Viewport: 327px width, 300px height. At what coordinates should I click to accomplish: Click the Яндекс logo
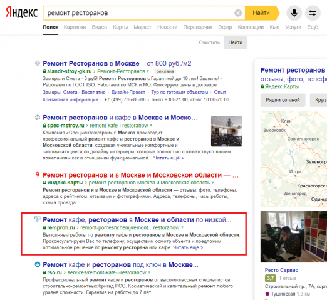pyautogui.click(x=21, y=12)
